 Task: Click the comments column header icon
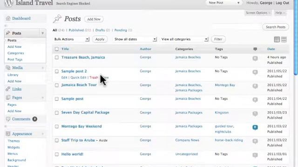(x=255, y=49)
